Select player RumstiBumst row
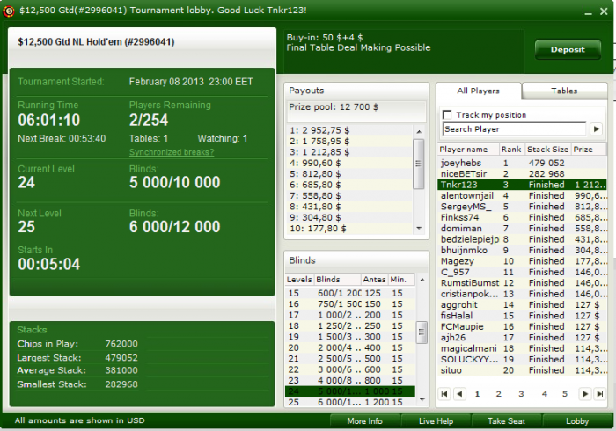The image size is (616, 431). [x=522, y=283]
